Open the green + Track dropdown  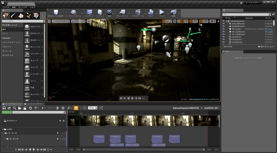7,112
